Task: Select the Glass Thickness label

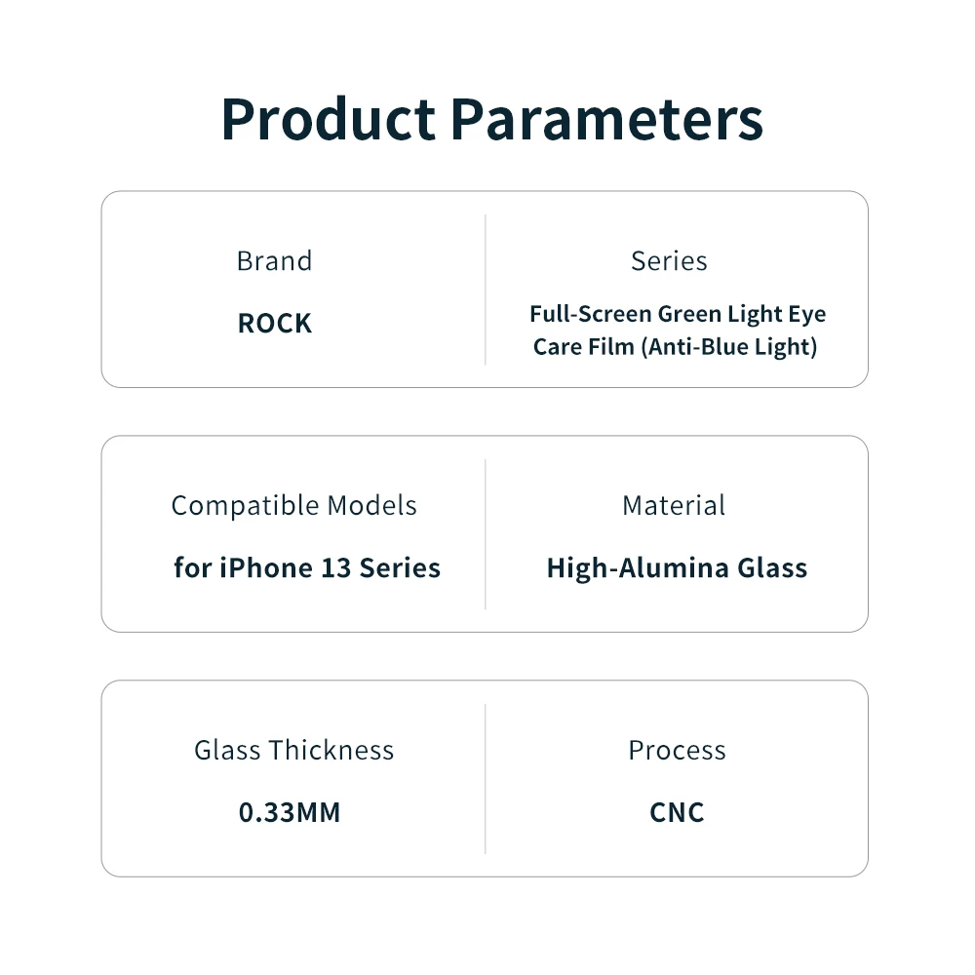Action: [293, 750]
